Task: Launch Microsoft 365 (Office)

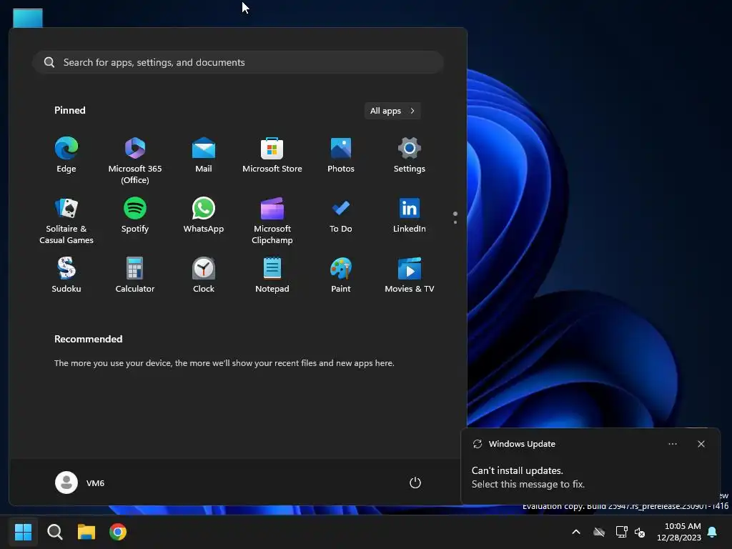Action: 135,160
